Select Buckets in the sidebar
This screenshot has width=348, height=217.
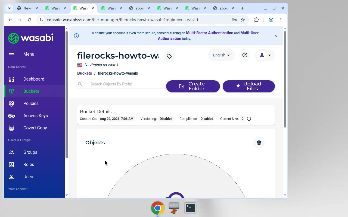click(x=34, y=91)
